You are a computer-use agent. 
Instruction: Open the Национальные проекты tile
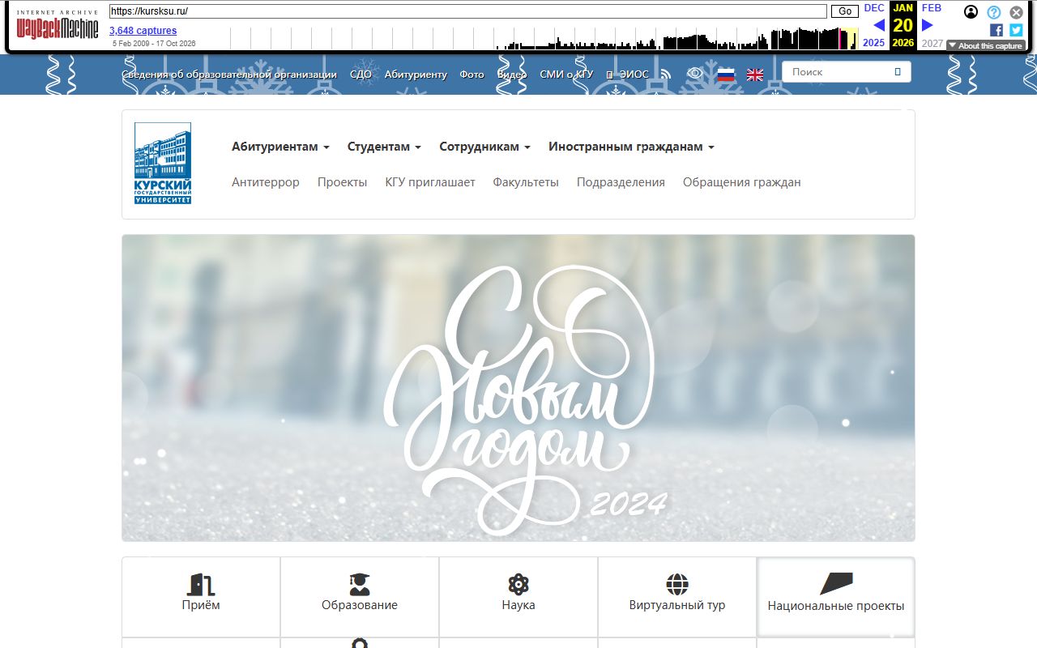(x=836, y=597)
